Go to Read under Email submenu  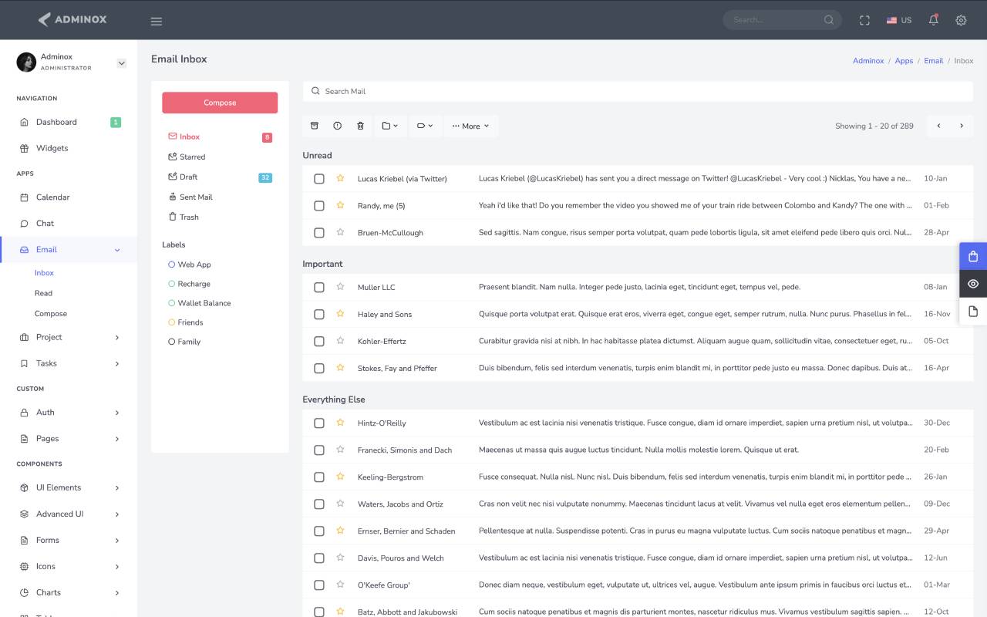pos(43,293)
